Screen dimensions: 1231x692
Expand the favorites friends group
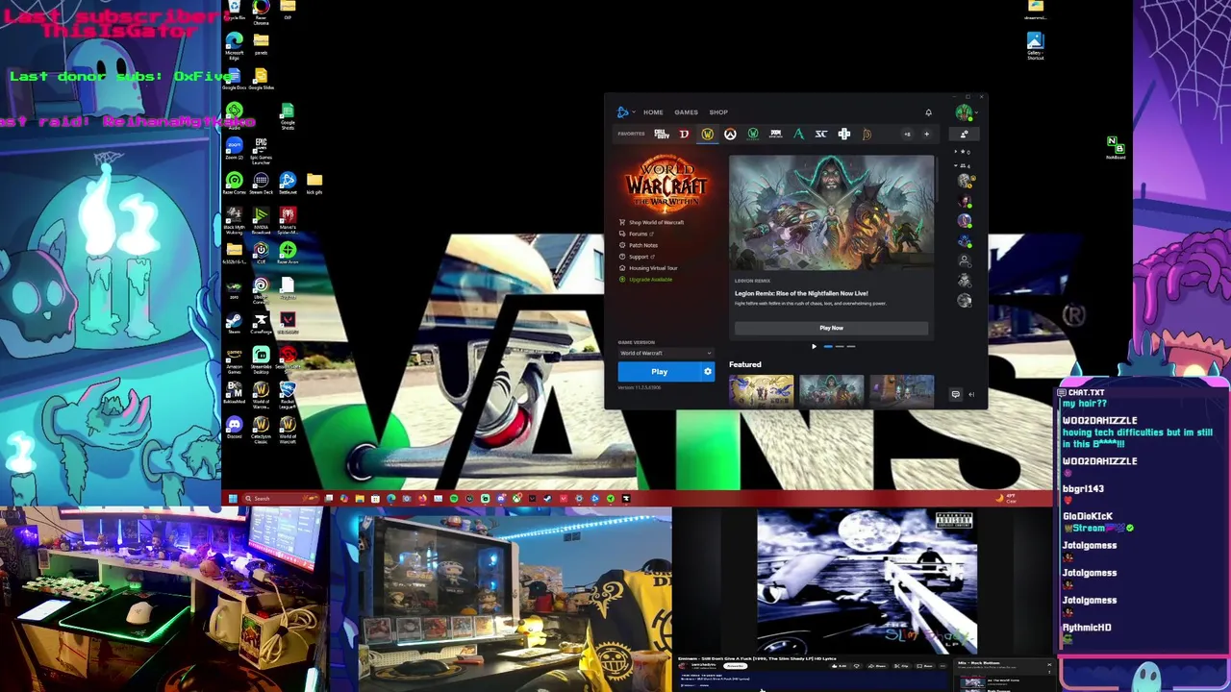tap(956, 152)
